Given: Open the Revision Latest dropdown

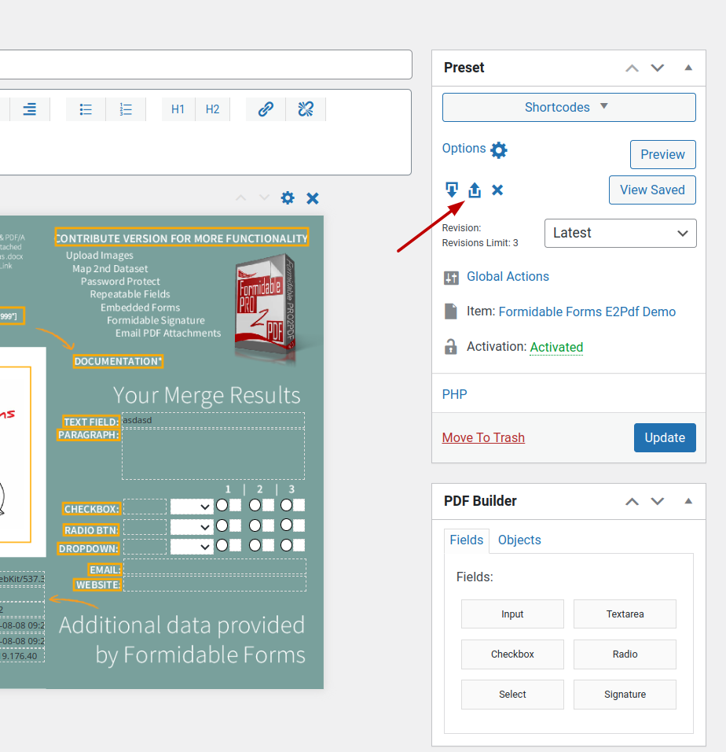Looking at the screenshot, I should pos(620,234).
